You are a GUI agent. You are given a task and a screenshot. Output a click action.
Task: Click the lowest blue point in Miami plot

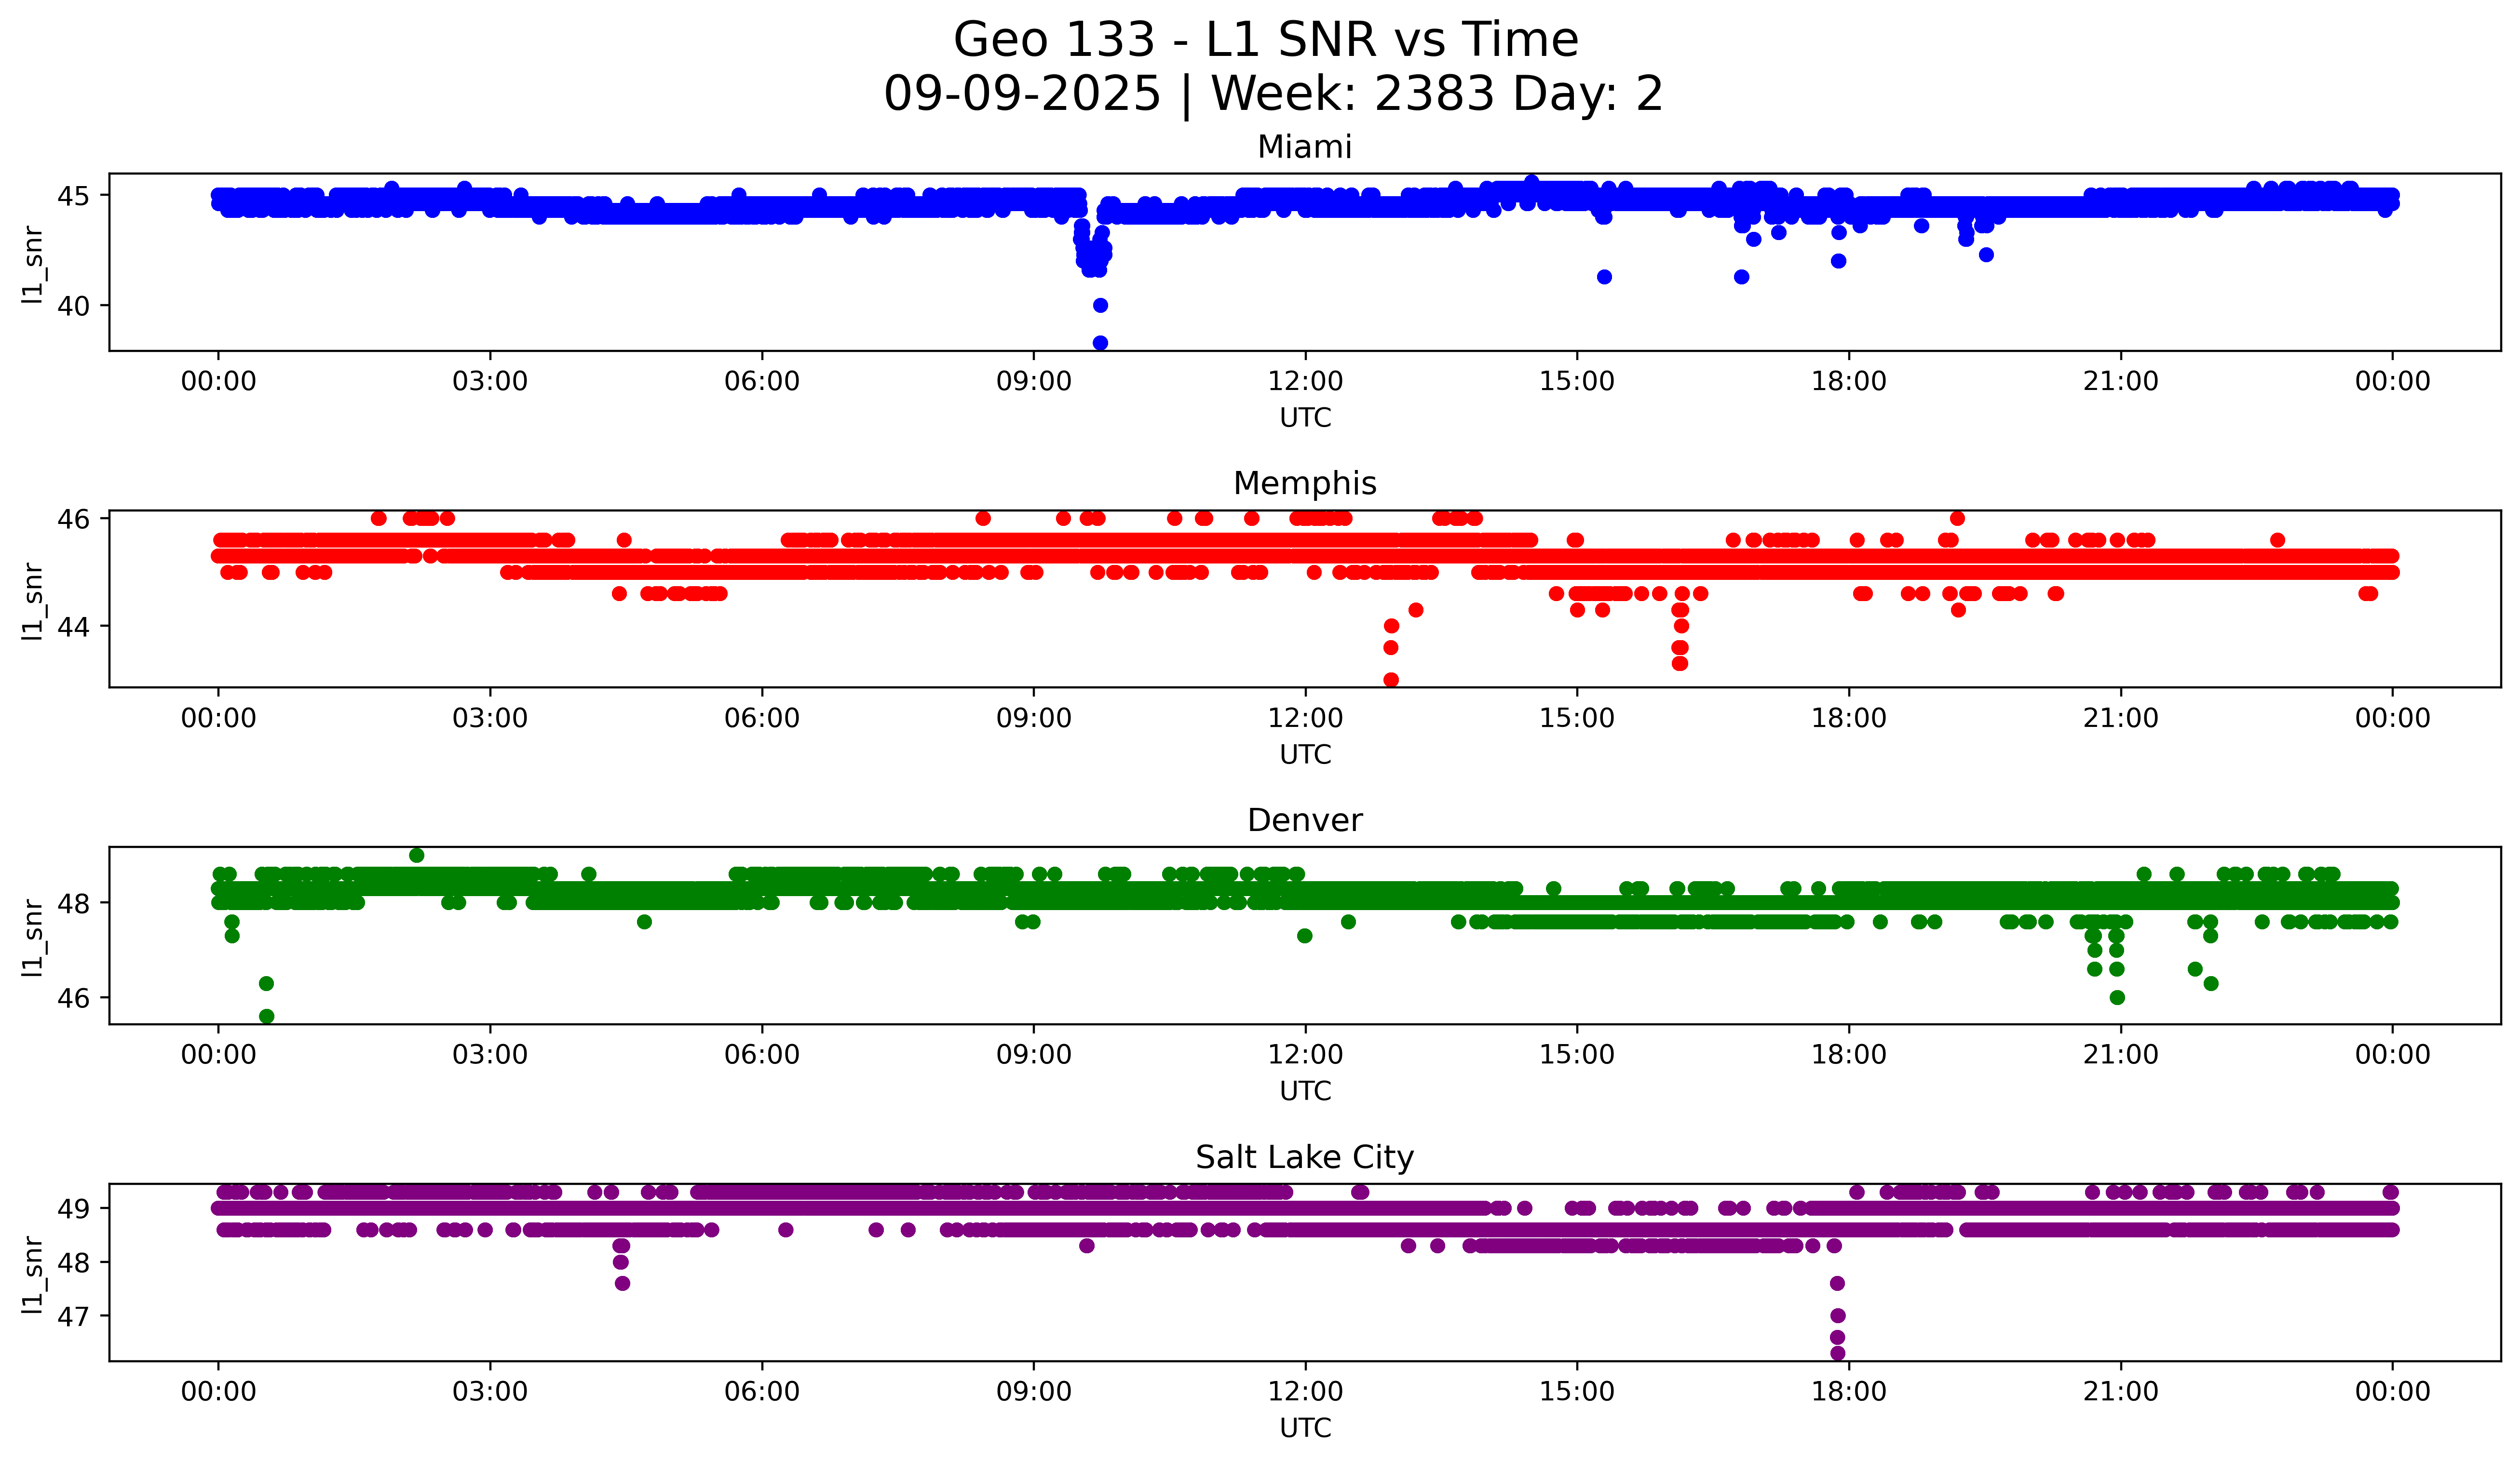point(1100,343)
